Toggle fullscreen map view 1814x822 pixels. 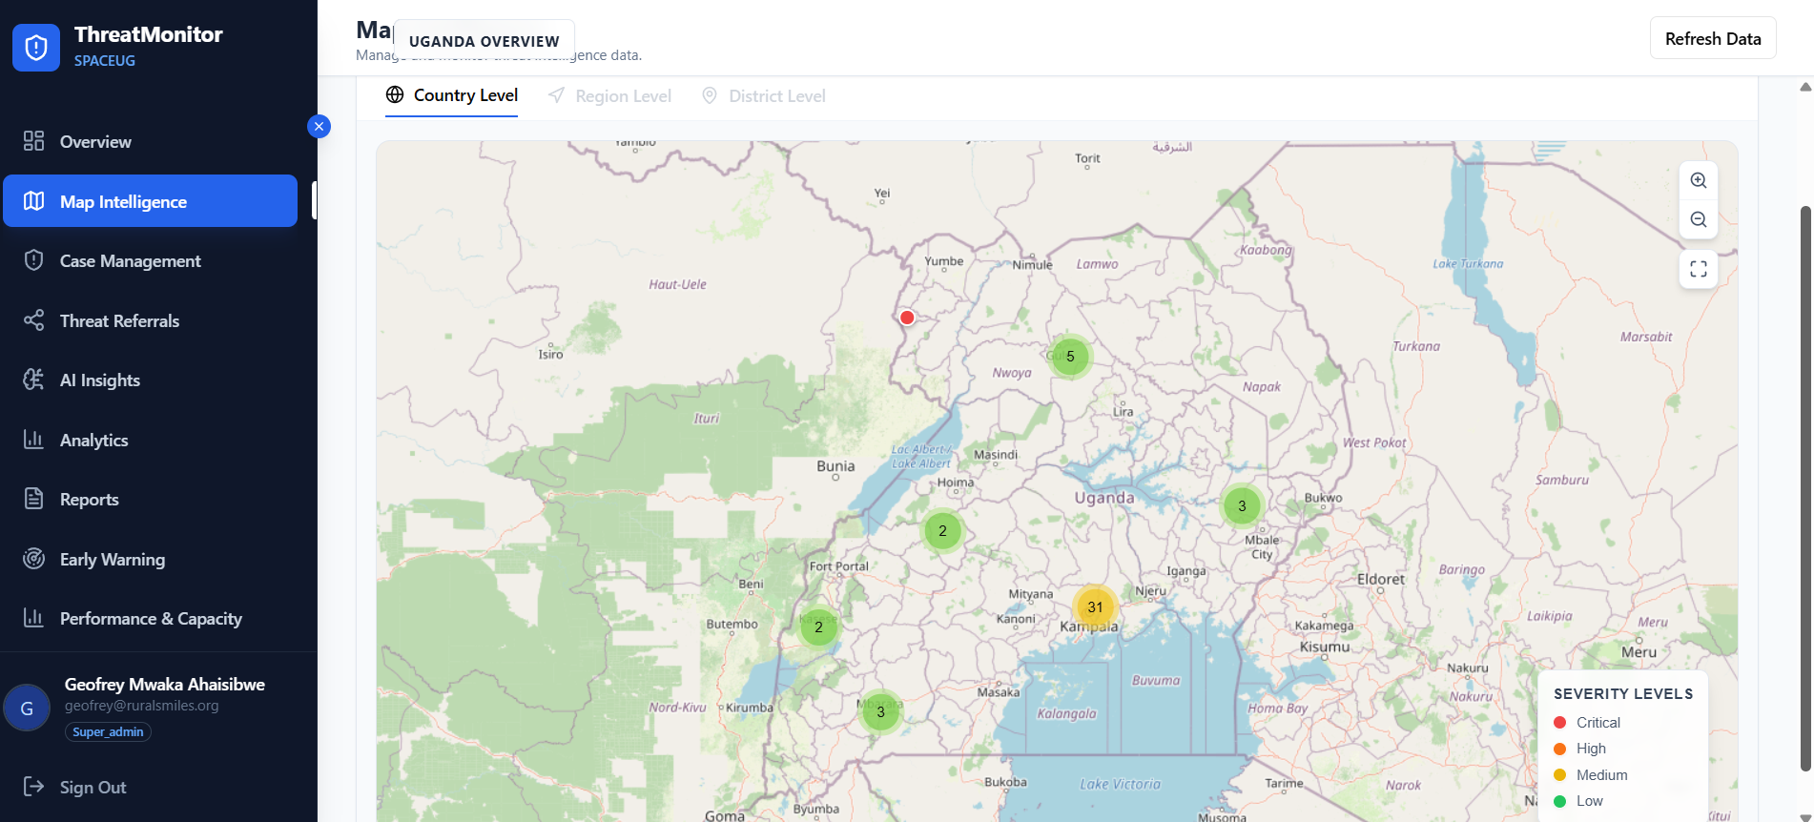[x=1698, y=269]
